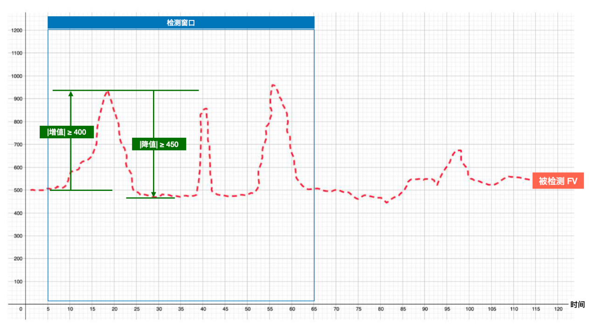Image resolution: width=591 pixels, height=332 pixels.
Task: Click the 时间 axis label
Action: click(577, 305)
